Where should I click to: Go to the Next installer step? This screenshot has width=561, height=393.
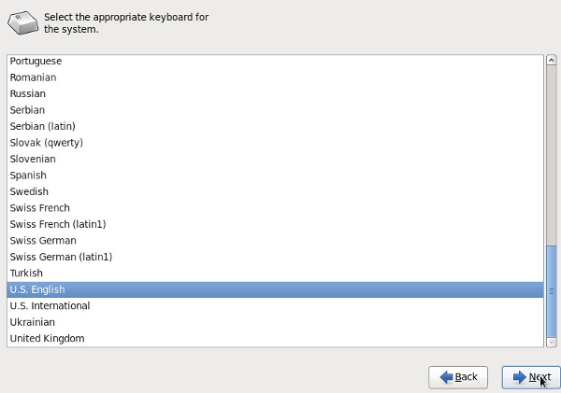531,377
